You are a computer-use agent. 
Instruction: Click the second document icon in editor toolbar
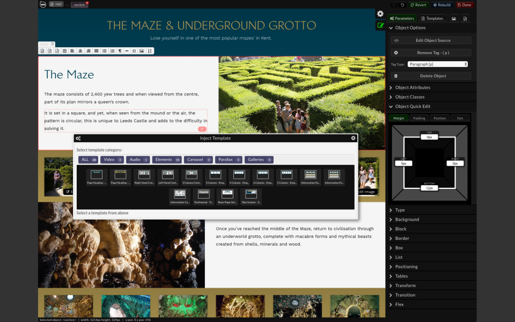pos(49,51)
